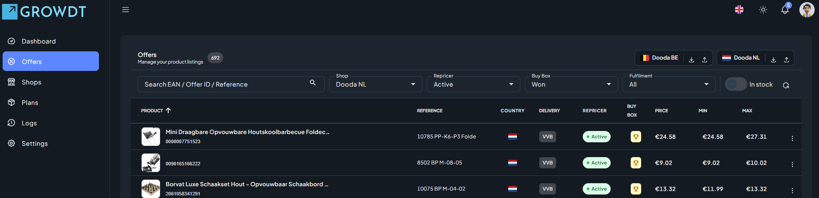Screen dimensions: 819x198
Task: Click the search magnifier icon
Action: tap(313, 82)
